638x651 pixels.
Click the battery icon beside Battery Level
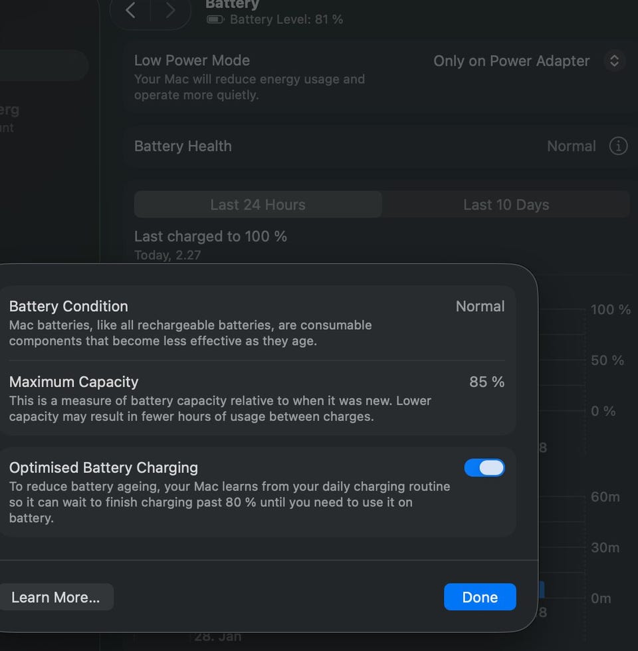pyautogui.click(x=215, y=20)
